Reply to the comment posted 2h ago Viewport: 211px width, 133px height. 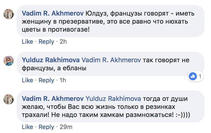(46, 42)
